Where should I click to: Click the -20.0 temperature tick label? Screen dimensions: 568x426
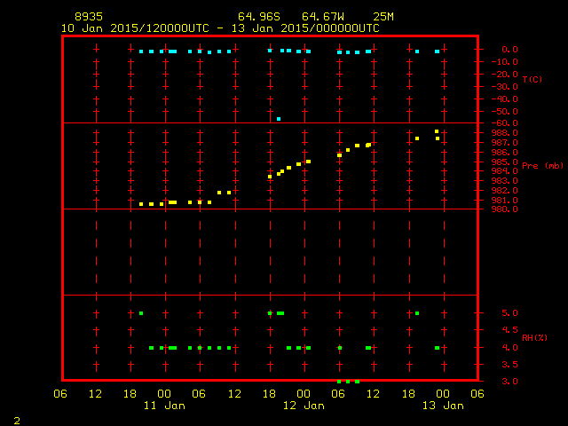pos(505,74)
